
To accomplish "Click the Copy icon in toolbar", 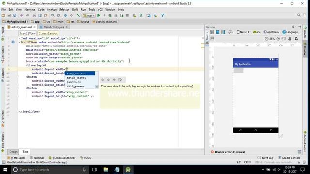I will (40, 15).
